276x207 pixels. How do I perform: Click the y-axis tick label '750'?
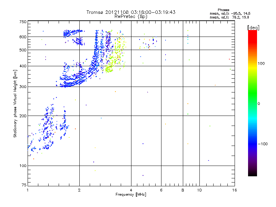(23, 22)
